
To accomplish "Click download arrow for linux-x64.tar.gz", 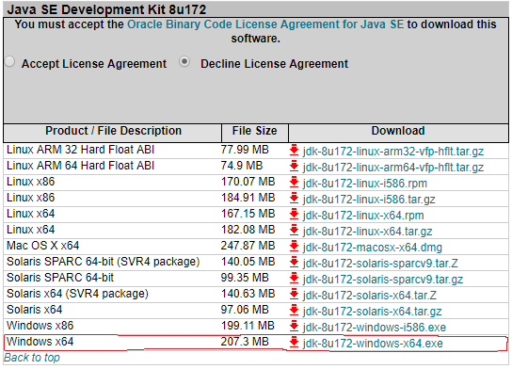I will [x=295, y=230].
